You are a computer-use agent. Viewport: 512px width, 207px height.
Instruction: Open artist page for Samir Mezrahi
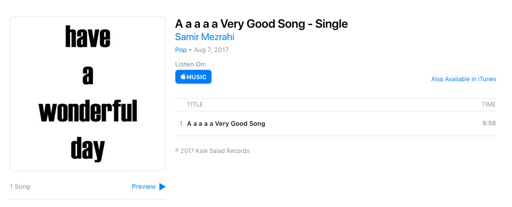point(205,37)
